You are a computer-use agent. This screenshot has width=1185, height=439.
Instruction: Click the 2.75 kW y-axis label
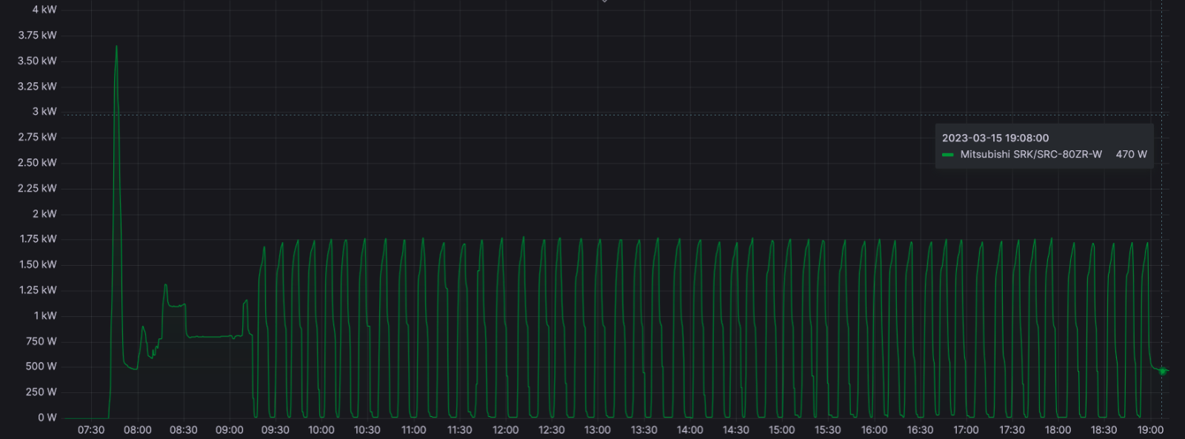(38, 137)
